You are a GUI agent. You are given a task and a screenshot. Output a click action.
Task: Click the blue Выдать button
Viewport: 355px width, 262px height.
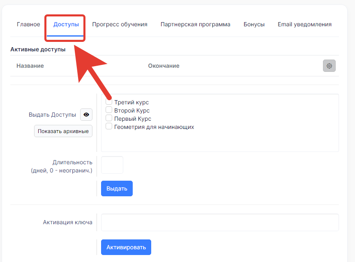117,188
